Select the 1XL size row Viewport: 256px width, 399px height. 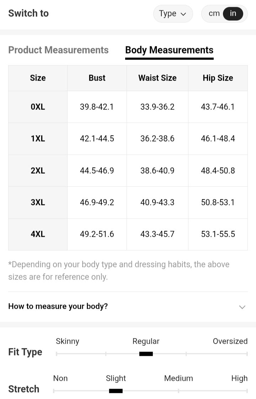[x=38, y=138]
